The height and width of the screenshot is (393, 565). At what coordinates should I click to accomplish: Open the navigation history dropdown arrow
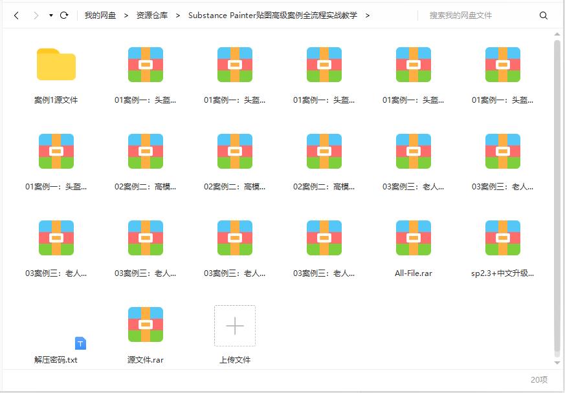(51, 16)
